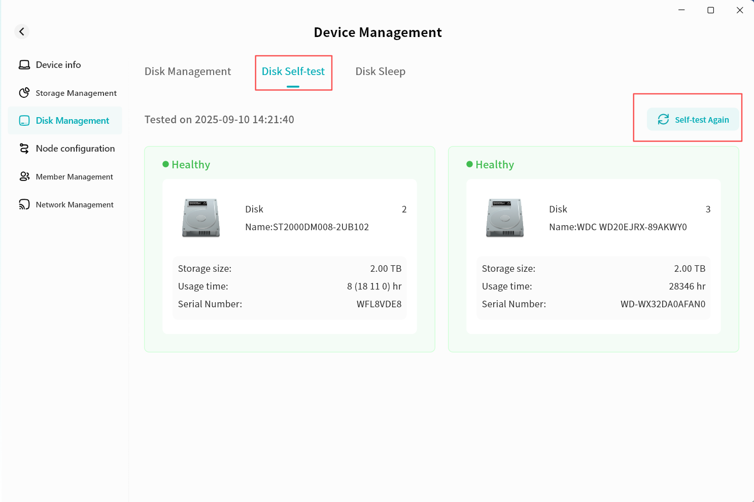The width and height of the screenshot is (754, 502).
Task: Select the WDC WD20EJRX hard drive image
Action: [x=505, y=218]
